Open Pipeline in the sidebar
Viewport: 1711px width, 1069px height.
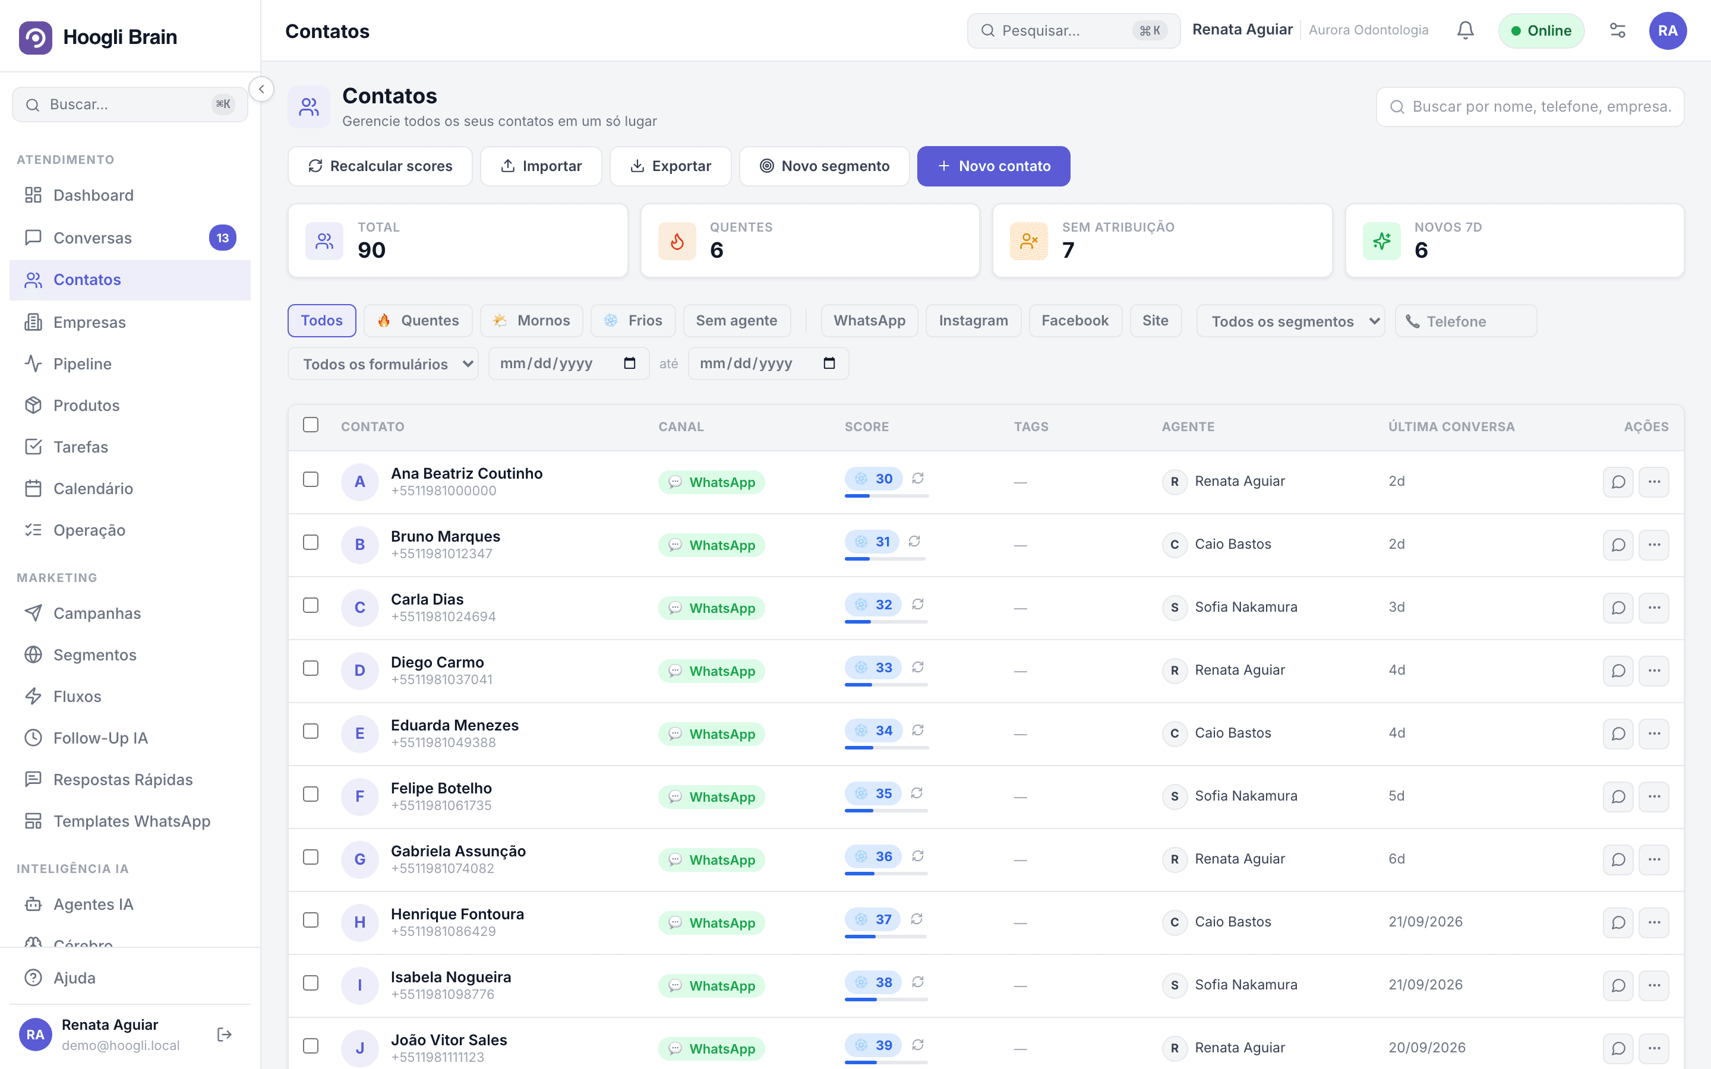pyautogui.click(x=130, y=363)
